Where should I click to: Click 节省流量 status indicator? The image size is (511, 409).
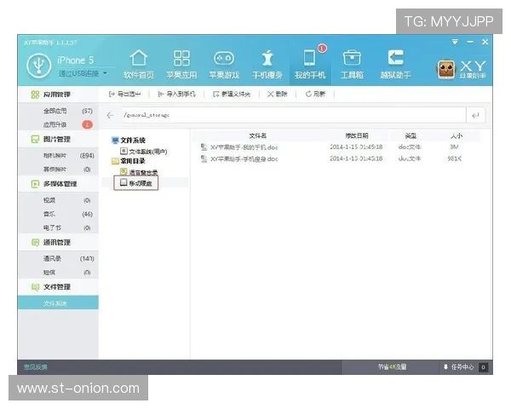(392, 367)
